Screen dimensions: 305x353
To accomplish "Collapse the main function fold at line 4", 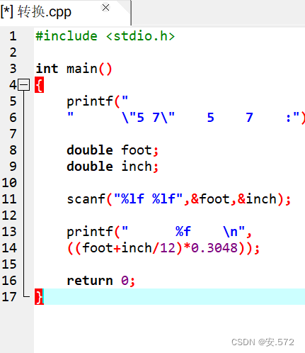I will coord(24,85).
